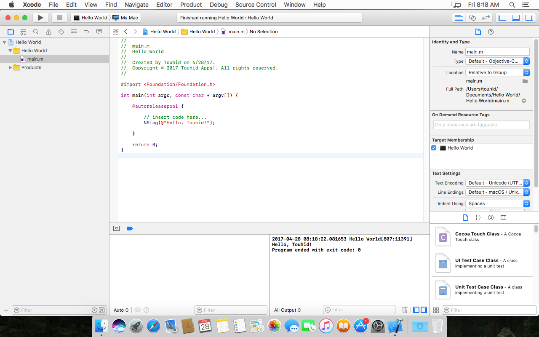
Task: Open the Test navigator diamond icon
Action: point(61,32)
